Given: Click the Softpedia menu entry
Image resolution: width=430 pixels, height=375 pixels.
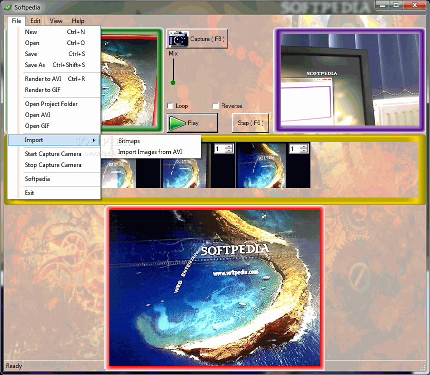Looking at the screenshot, I should [54, 178].
